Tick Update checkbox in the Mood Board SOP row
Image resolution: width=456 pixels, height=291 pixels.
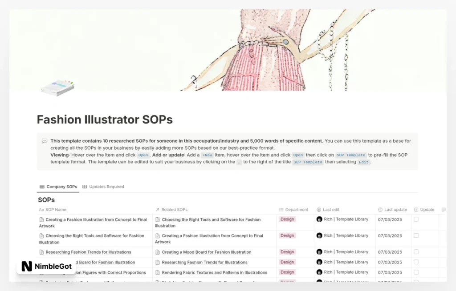click(416, 262)
